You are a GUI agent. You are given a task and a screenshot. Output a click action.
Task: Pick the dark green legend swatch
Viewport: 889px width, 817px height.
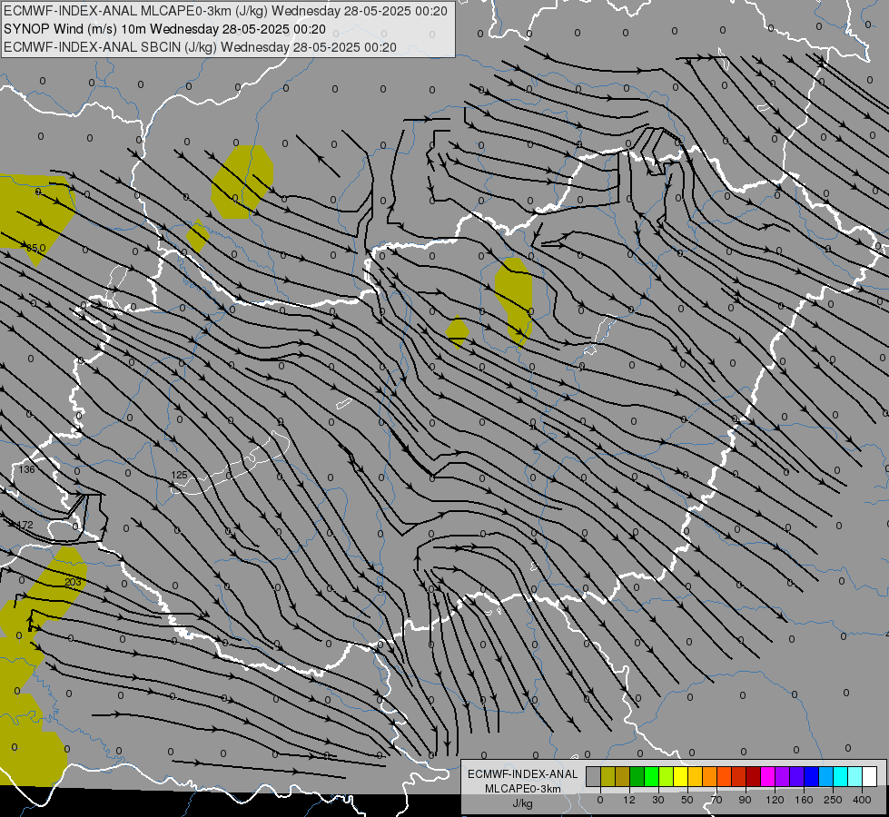(x=637, y=776)
